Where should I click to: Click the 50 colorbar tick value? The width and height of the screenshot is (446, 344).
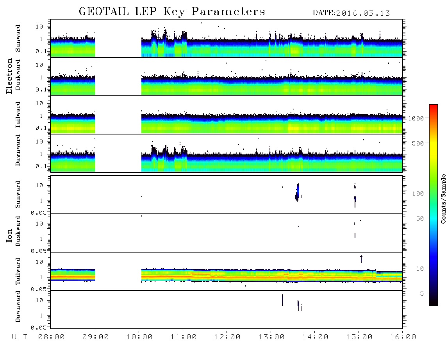420,219
